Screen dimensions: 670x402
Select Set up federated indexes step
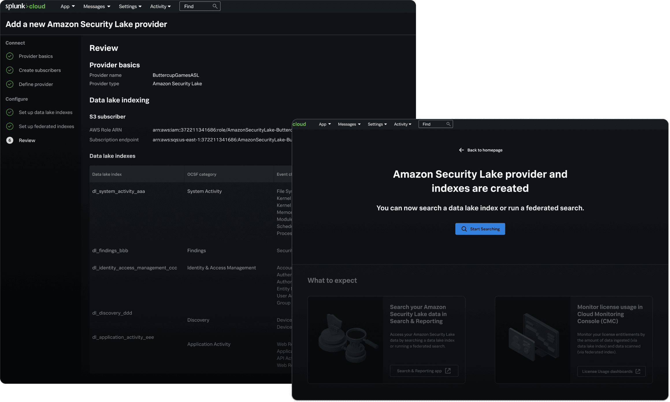[46, 126]
